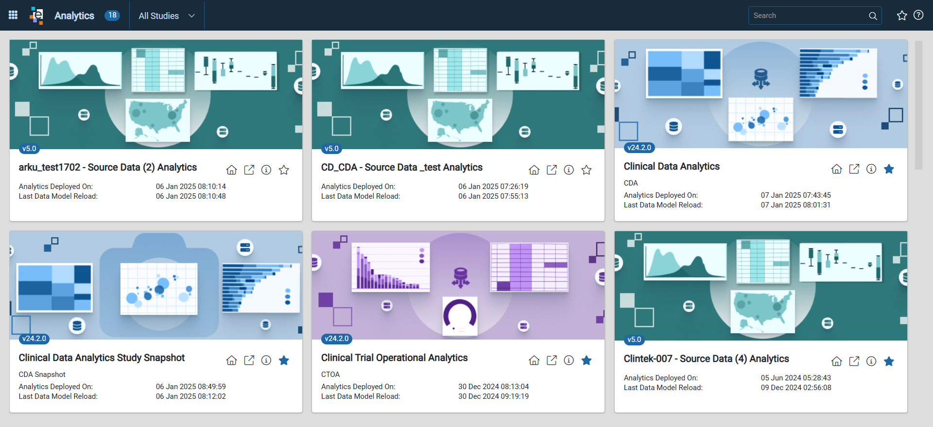This screenshot has width=933, height=427.
Task: Click deployed date 07 Jan 2025 07:43:45
Action: pos(796,195)
